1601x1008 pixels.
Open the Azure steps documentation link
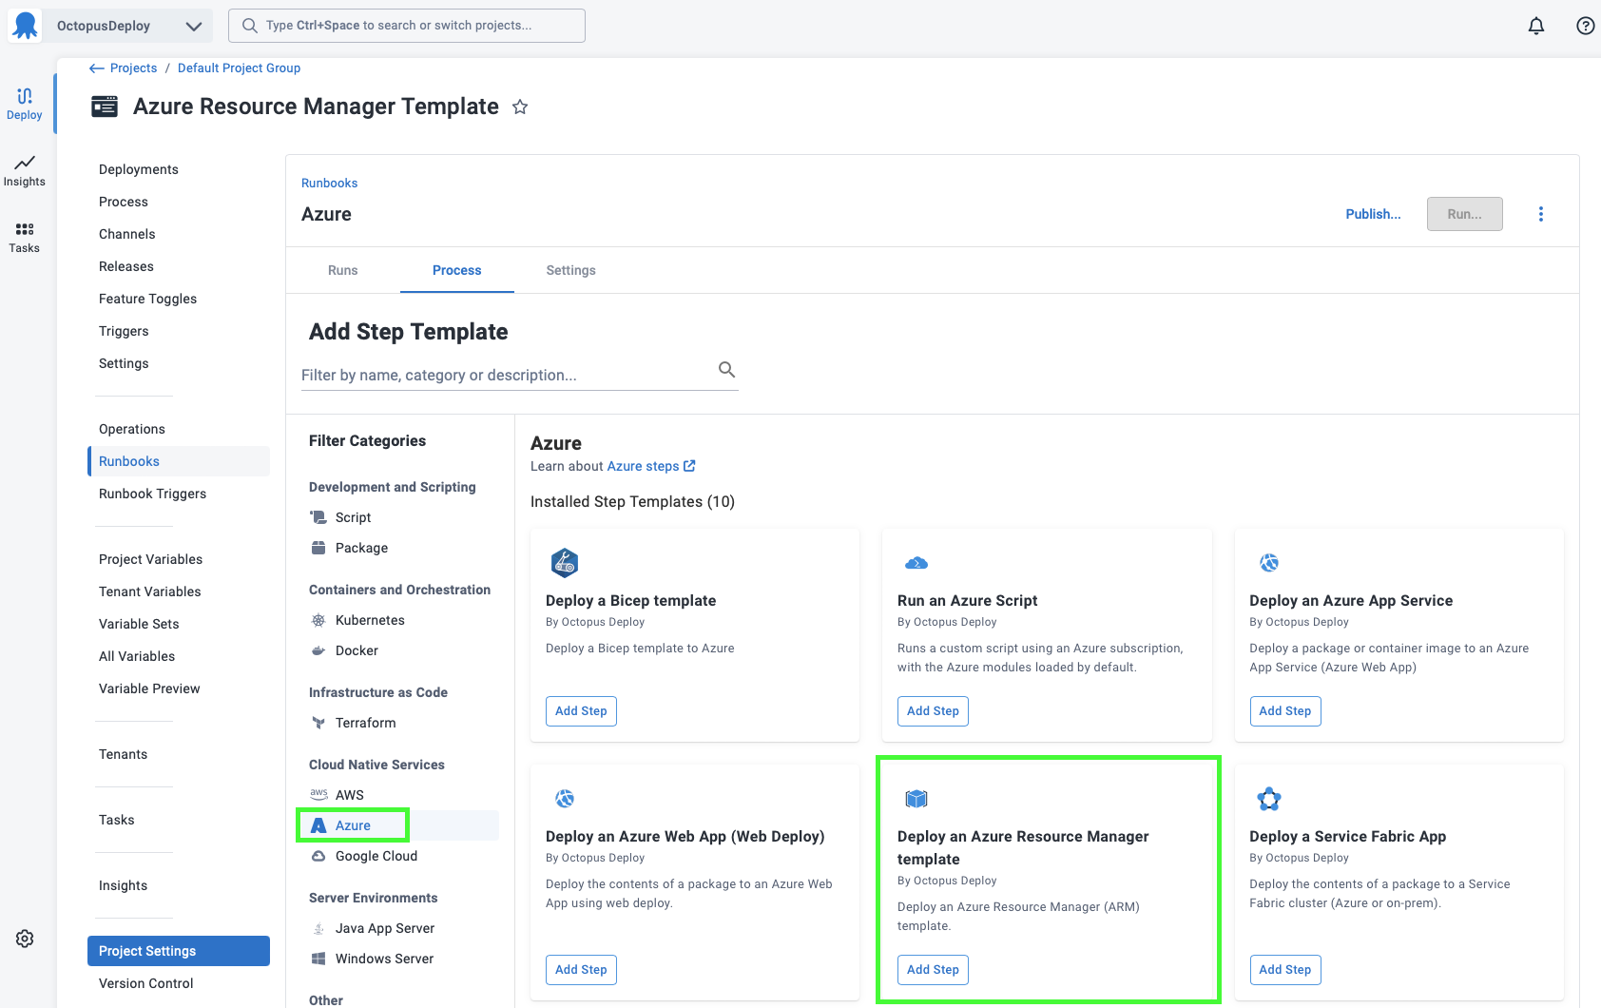click(x=651, y=466)
